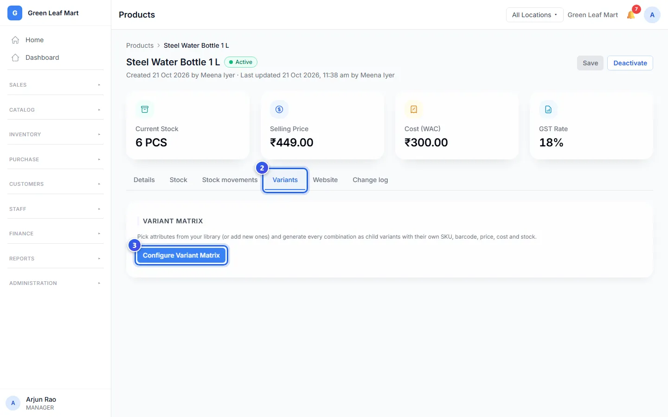Click the Selling Price dollar icon
The height and width of the screenshot is (417, 668).
pyautogui.click(x=279, y=109)
